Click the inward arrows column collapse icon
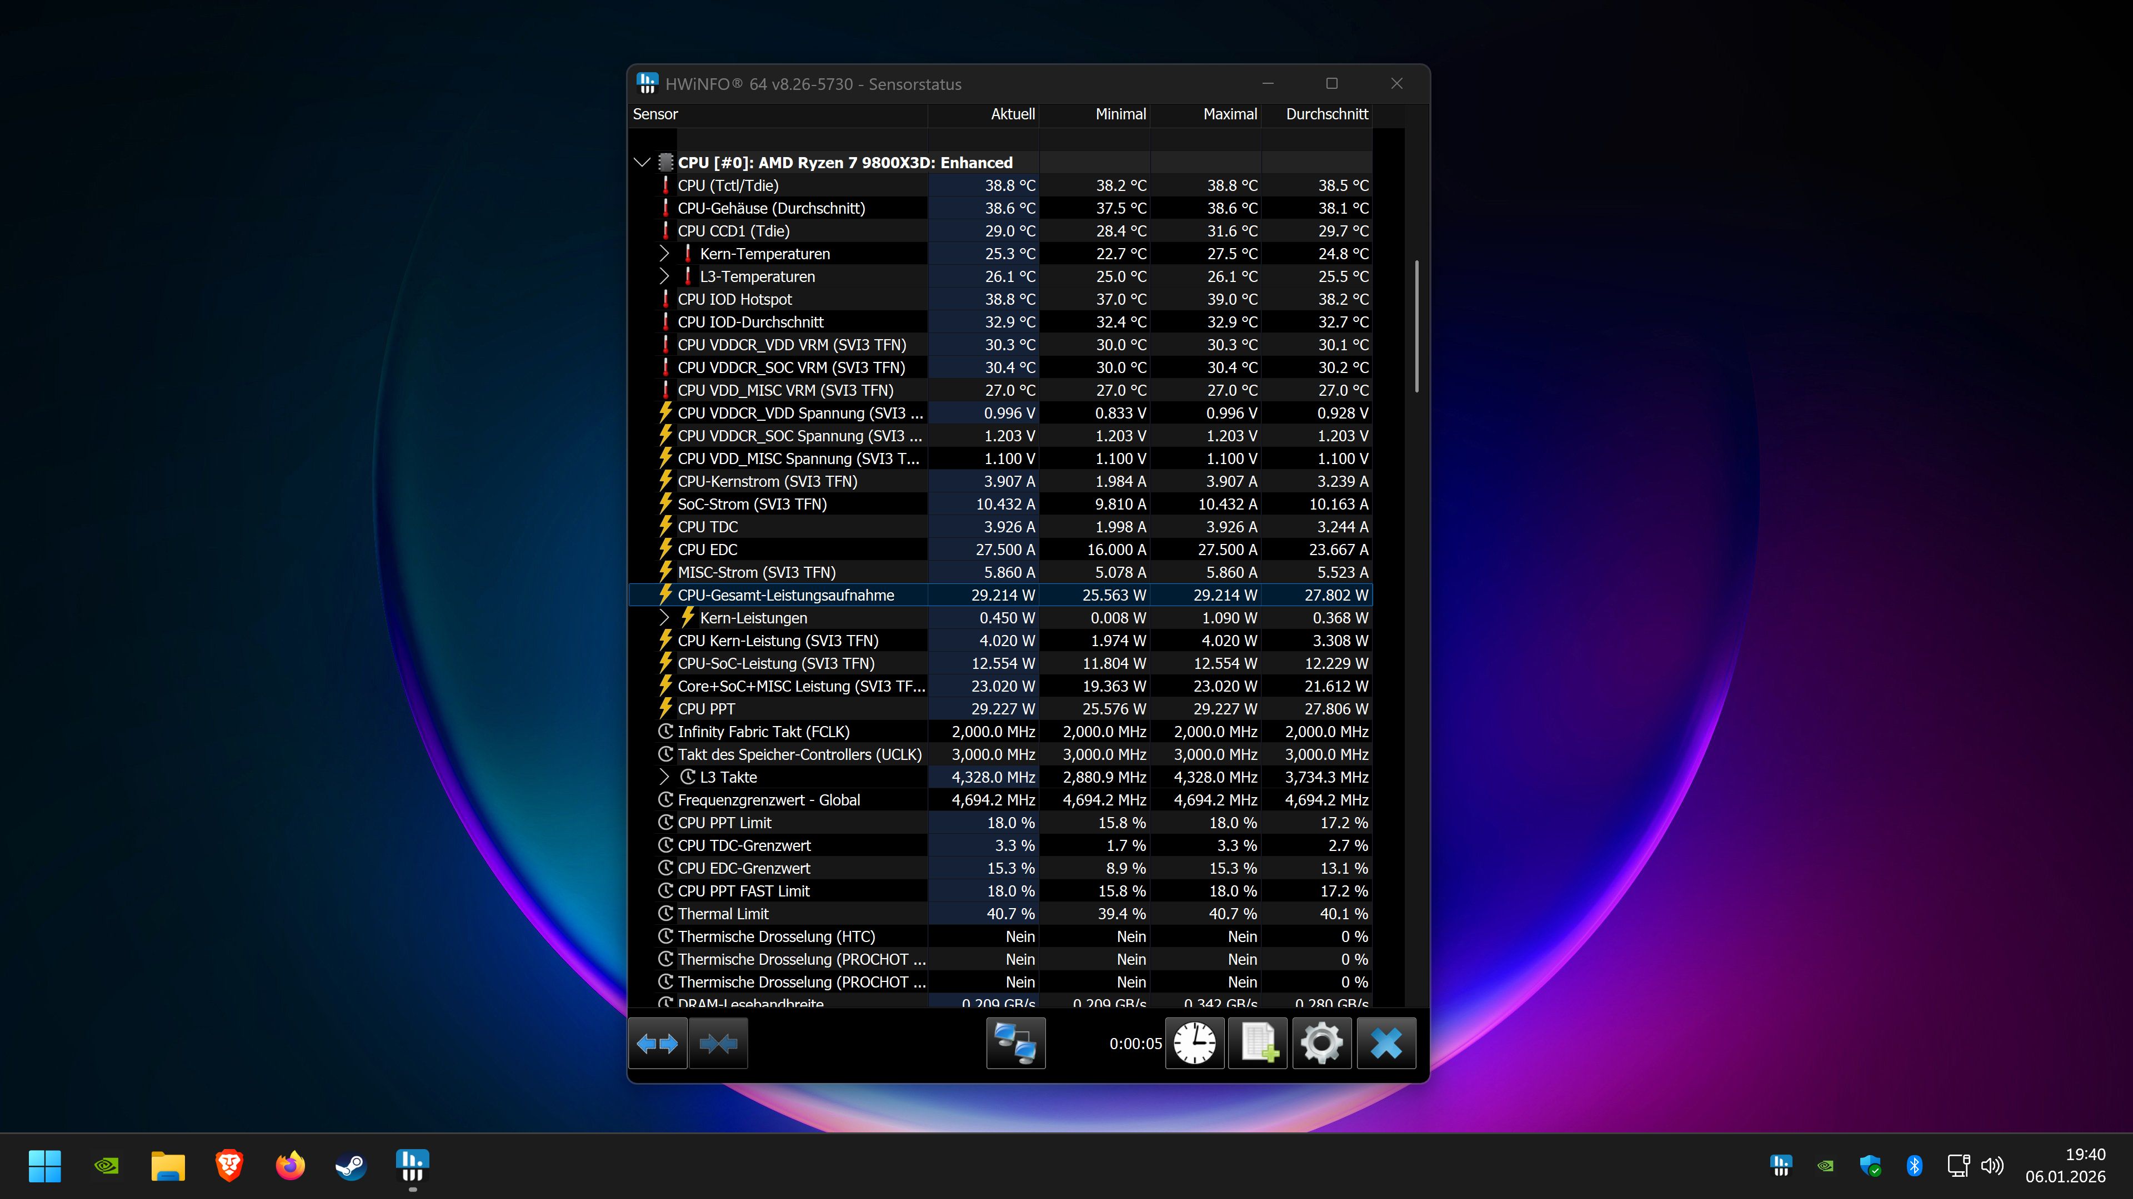The height and width of the screenshot is (1199, 2133). click(717, 1044)
